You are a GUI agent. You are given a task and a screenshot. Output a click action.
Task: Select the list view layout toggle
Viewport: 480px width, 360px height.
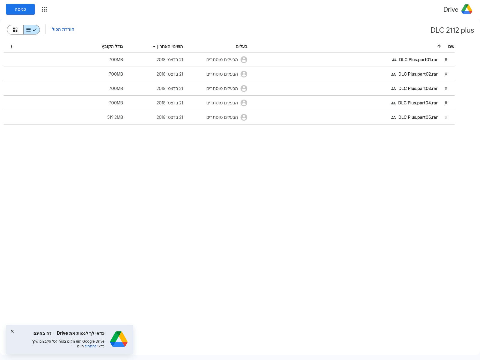[x=31, y=30]
